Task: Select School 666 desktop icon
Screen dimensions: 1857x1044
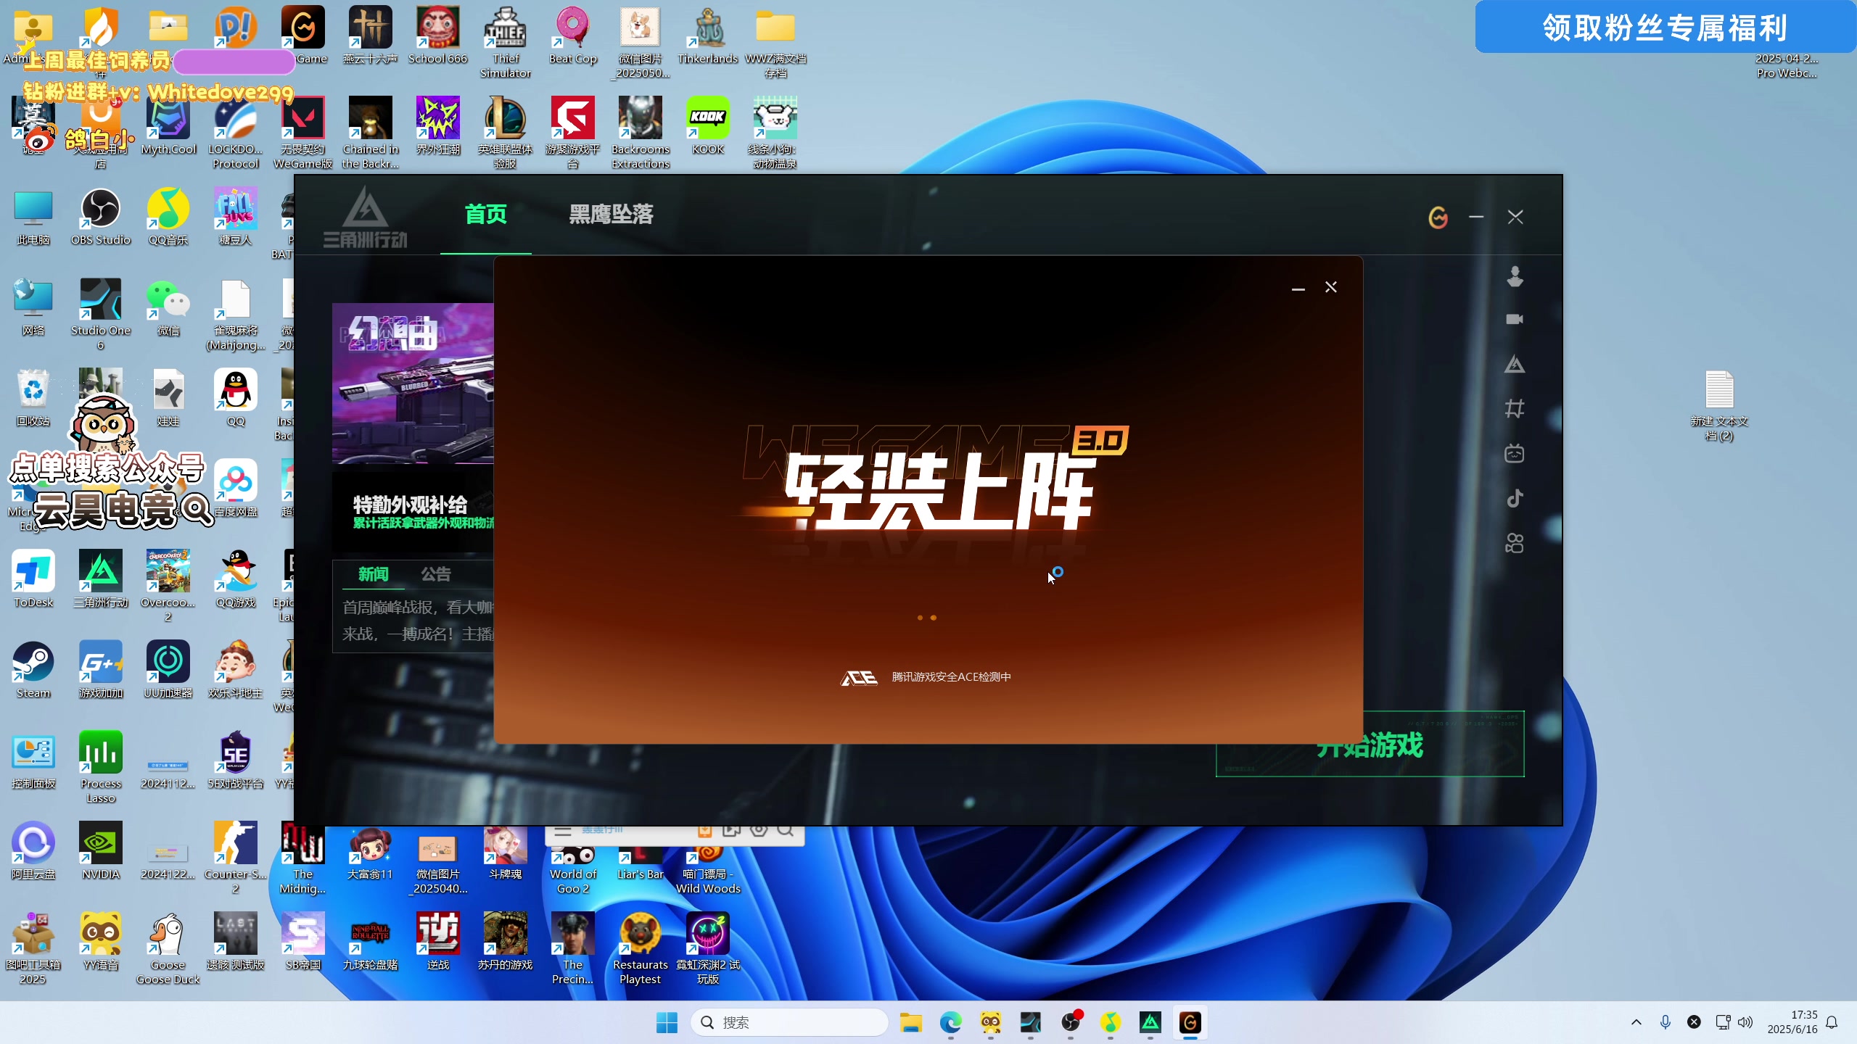Action: (438, 36)
